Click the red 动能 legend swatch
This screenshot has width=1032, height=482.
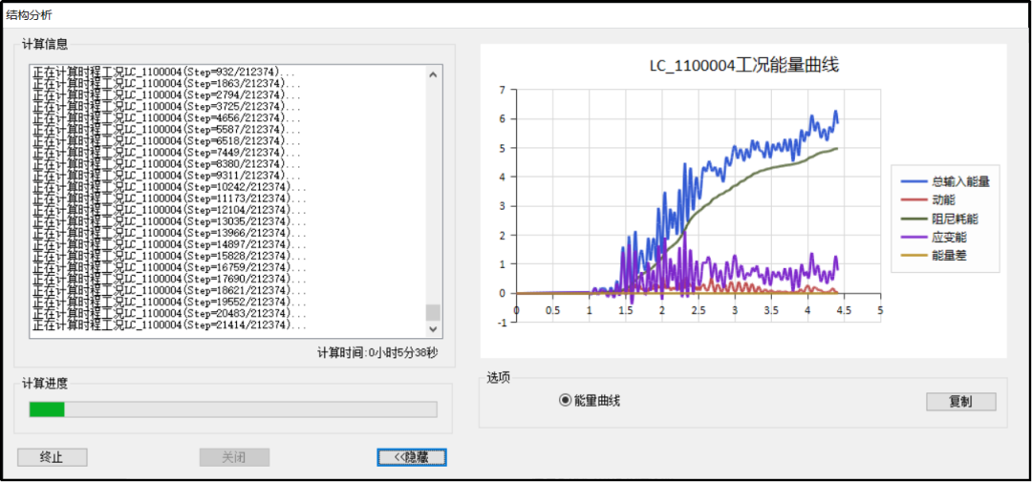pos(913,199)
